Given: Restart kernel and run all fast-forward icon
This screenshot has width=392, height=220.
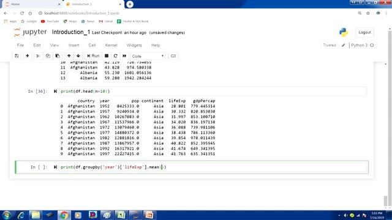Looking at the screenshot, I should coord(124,56).
